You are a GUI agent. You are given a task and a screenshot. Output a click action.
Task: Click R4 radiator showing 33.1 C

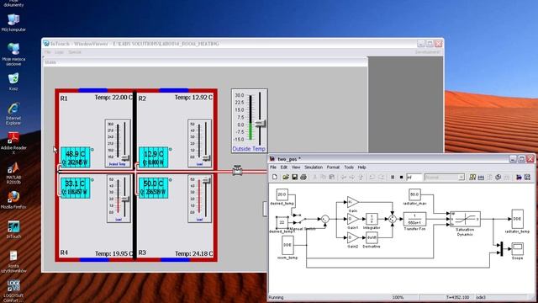pos(76,188)
